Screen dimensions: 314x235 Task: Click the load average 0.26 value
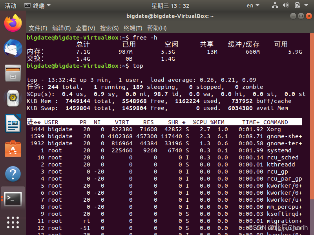click(x=207, y=80)
